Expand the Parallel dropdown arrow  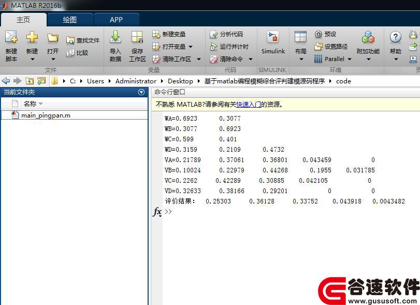point(349,59)
